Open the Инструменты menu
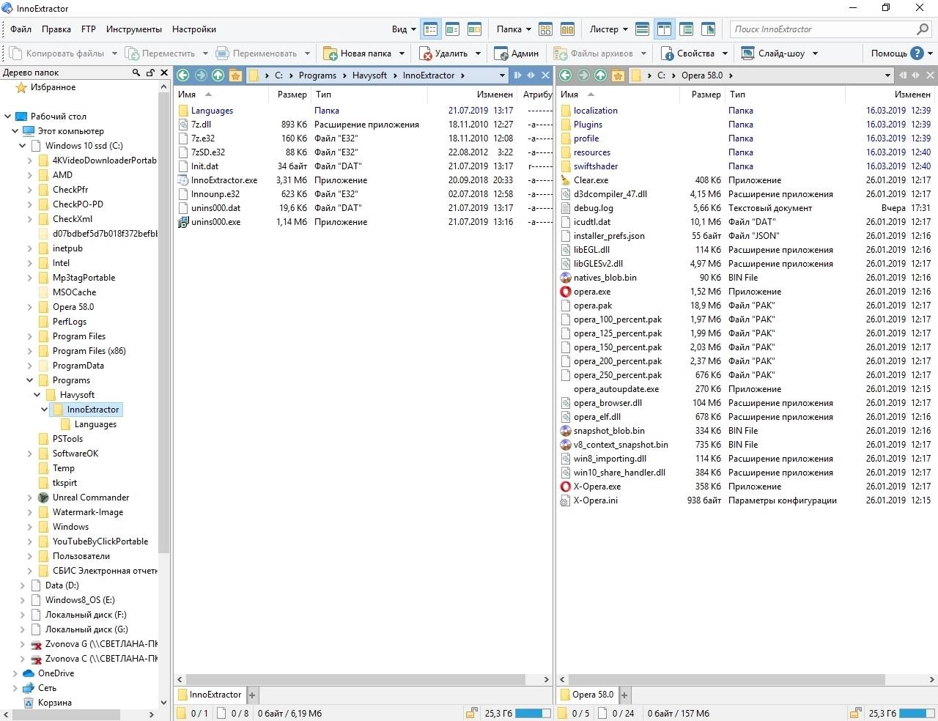The height and width of the screenshot is (721, 938). coord(134,29)
